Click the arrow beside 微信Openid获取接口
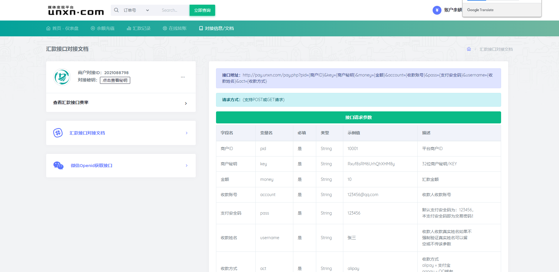This screenshot has height=272, width=559. 187,166
